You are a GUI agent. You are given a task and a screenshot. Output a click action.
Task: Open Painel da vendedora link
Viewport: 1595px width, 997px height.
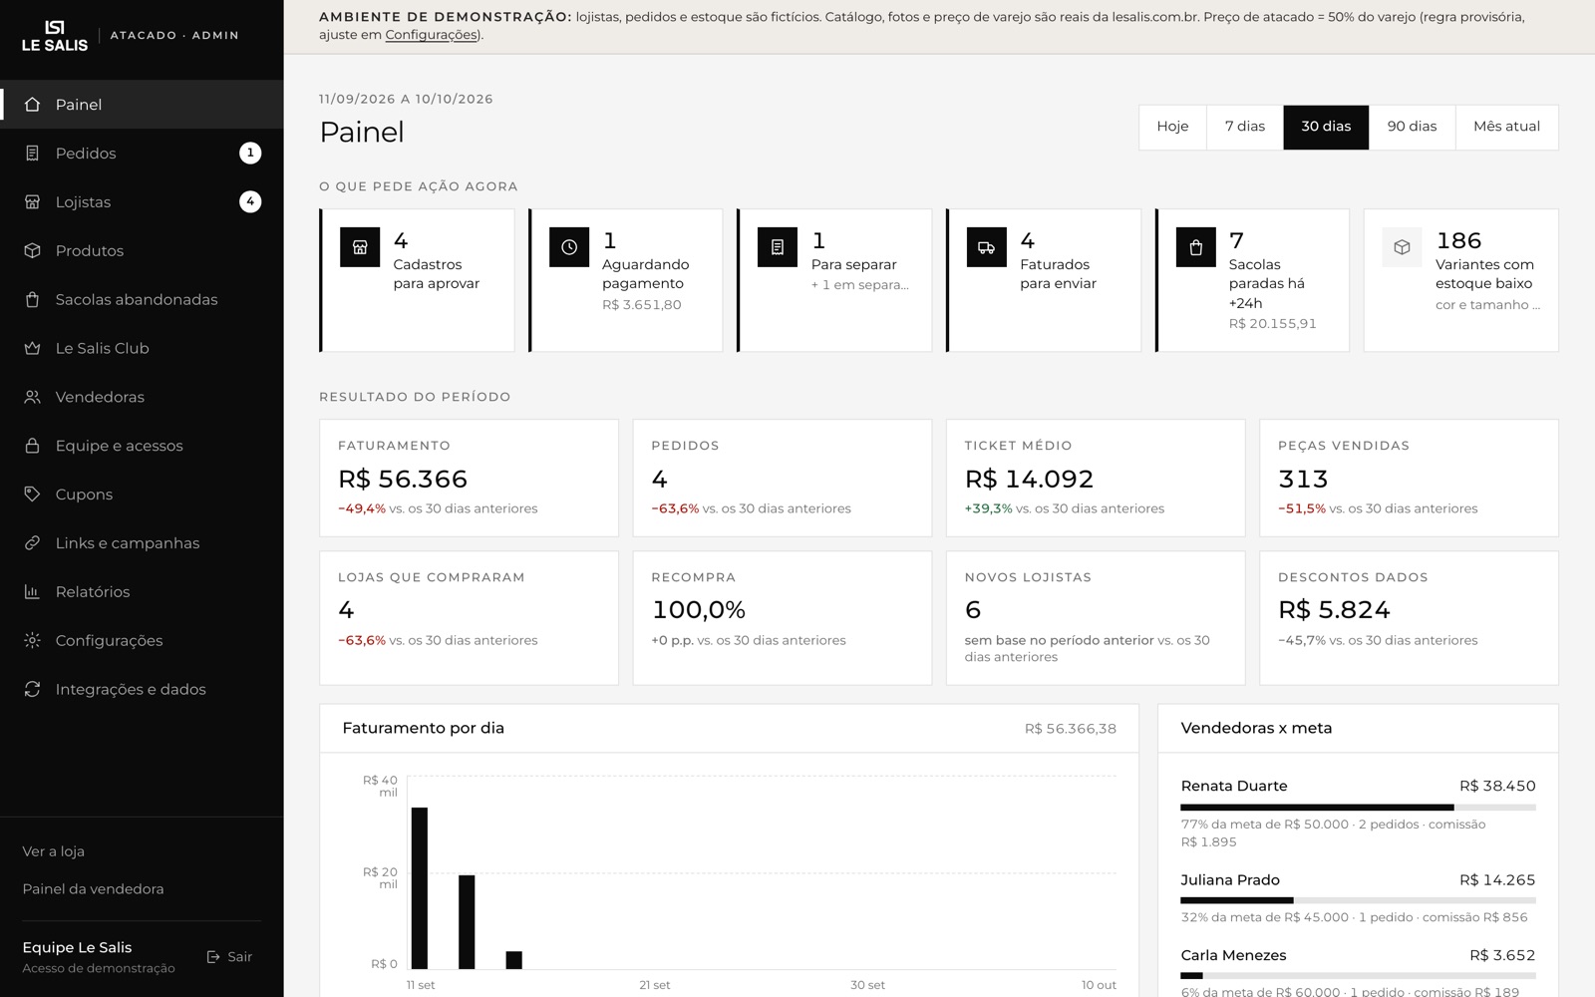click(x=93, y=889)
